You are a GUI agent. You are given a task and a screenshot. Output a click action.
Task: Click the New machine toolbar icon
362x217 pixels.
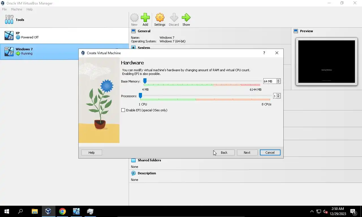point(134,18)
